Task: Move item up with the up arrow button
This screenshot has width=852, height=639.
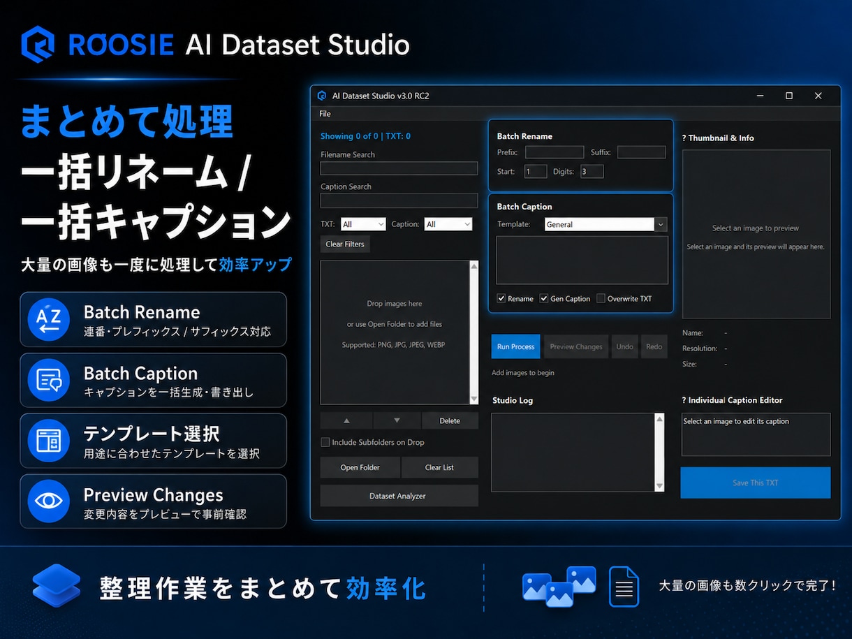Action: point(346,420)
